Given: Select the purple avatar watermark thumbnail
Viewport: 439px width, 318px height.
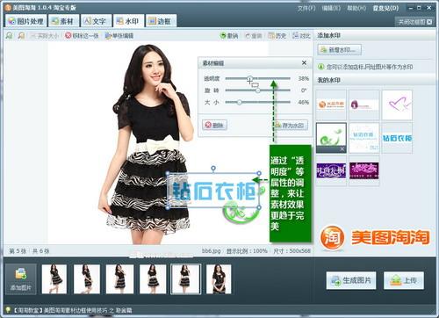Looking at the screenshot, I should (x=364, y=105).
